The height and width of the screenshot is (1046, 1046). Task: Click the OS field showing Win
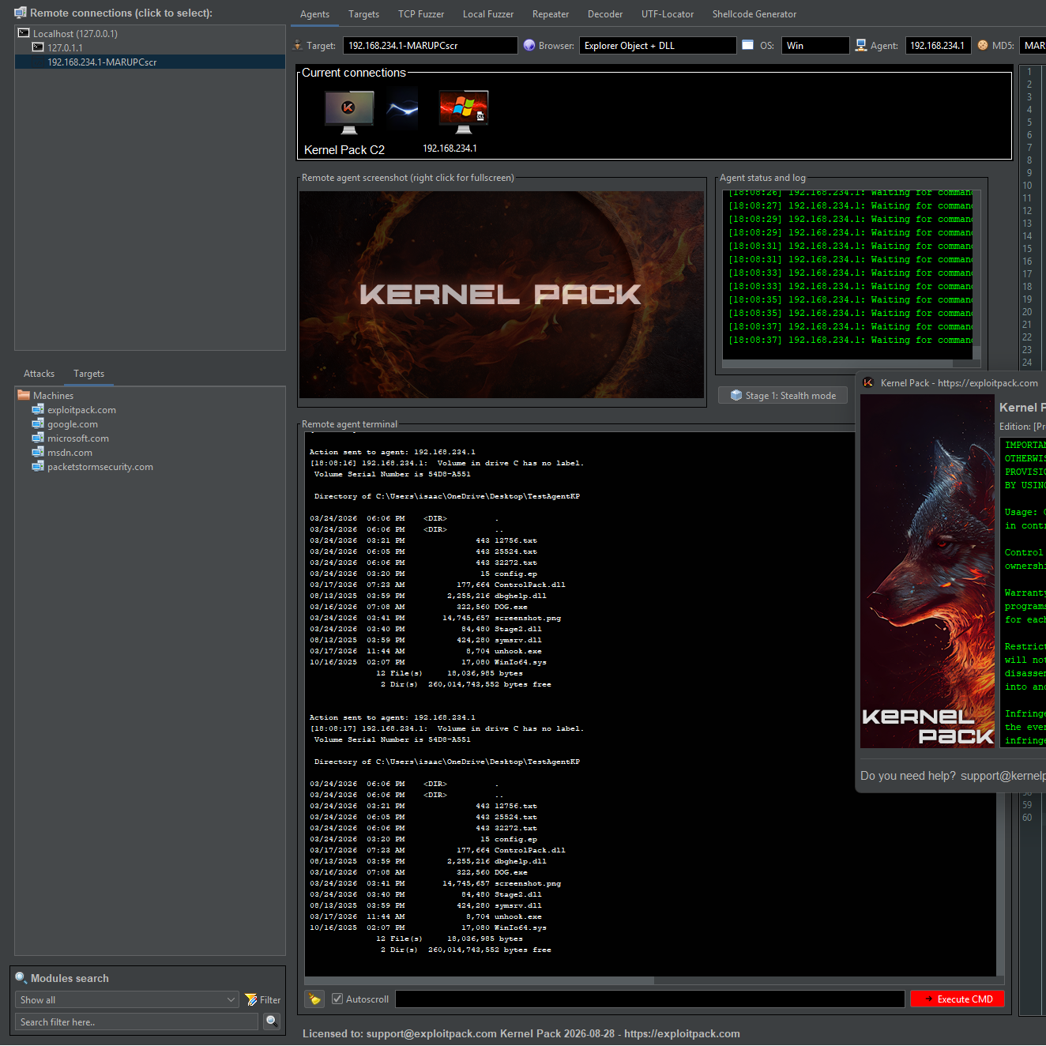[x=815, y=45]
